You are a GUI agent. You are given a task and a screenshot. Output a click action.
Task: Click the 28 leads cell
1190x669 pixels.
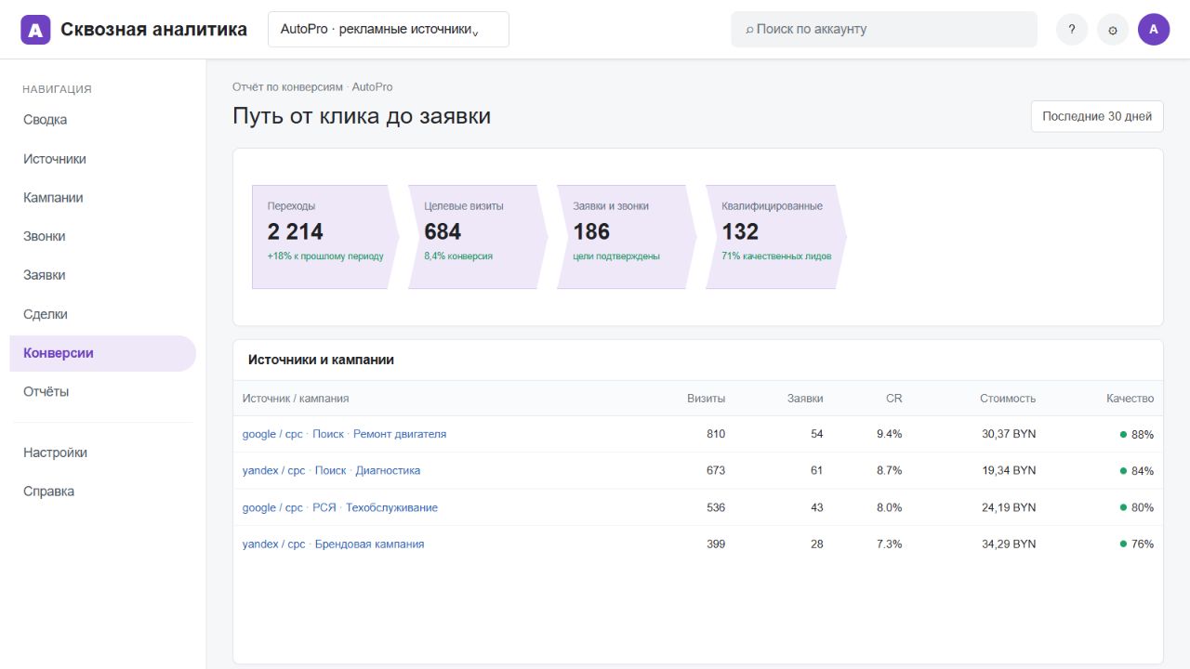pos(817,544)
